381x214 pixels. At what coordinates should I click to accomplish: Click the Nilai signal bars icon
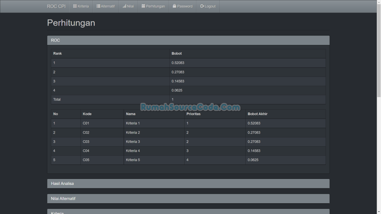[x=124, y=6]
